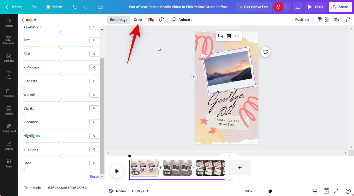This screenshot has height=196, width=354.
Task: Toggle the thumbnail view layout icon
Action: point(315,191)
